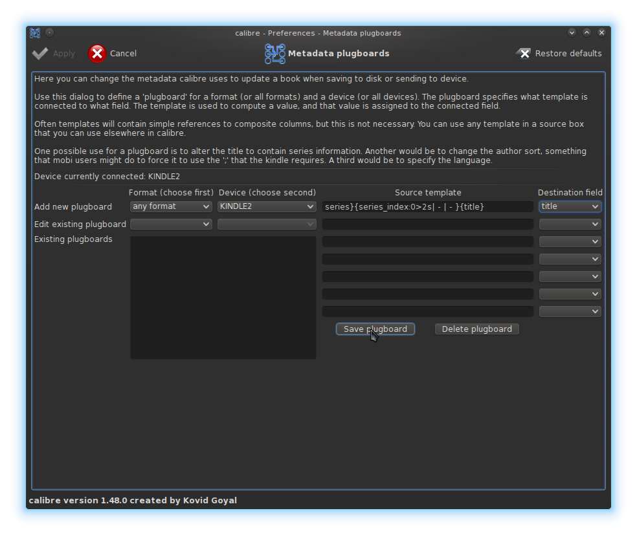
Task: Click the red Cancel X icon
Action: [97, 54]
